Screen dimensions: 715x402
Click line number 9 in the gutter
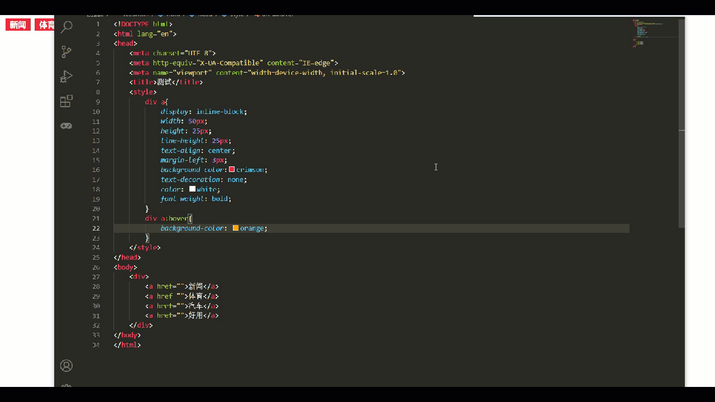98,102
